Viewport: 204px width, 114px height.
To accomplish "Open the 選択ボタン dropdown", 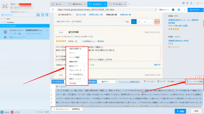I will coord(115,82).
